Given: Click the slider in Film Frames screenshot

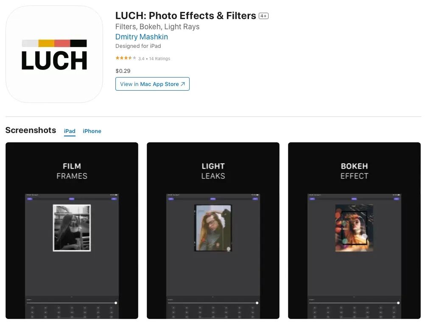Looking at the screenshot, I should click(72, 303).
